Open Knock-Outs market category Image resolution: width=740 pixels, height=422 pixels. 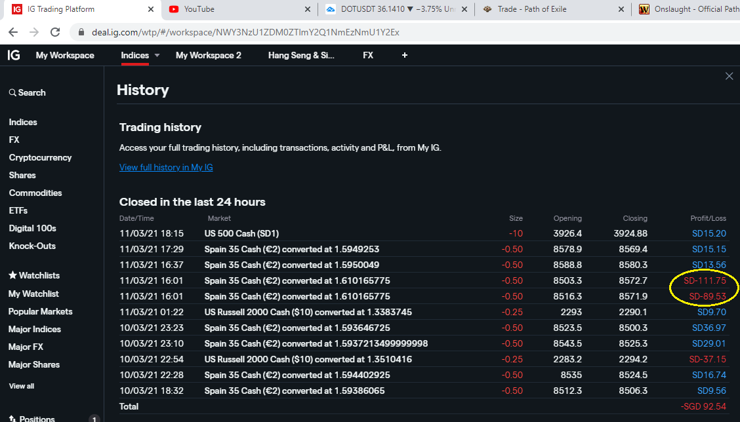[x=32, y=246]
